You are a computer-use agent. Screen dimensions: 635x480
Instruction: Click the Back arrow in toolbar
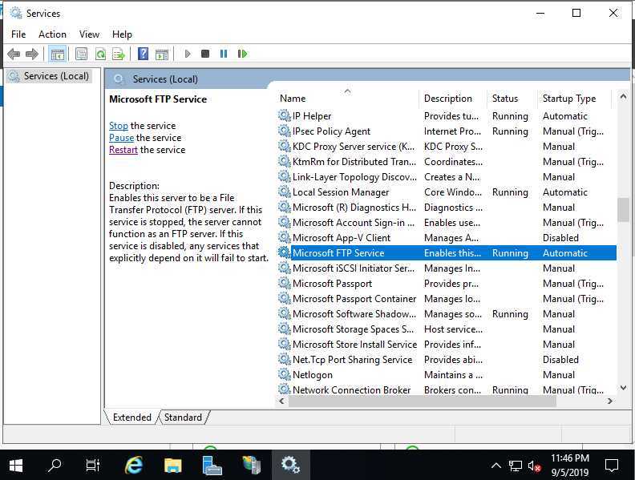pyautogui.click(x=14, y=54)
